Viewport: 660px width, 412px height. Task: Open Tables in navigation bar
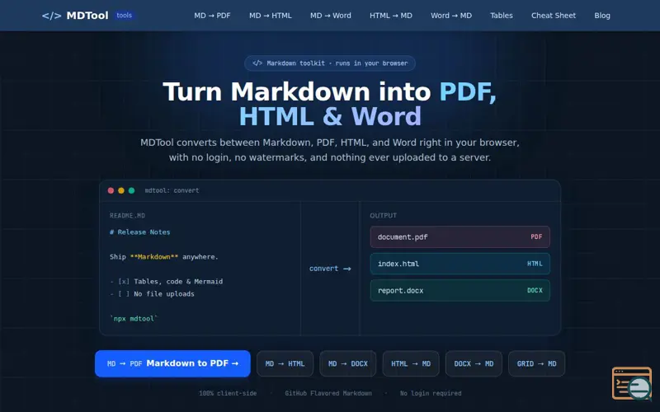pyautogui.click(x=502, y=16)
